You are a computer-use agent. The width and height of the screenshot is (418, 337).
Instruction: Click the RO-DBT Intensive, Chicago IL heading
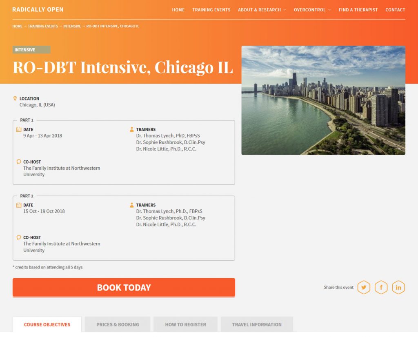coord(123,67)
